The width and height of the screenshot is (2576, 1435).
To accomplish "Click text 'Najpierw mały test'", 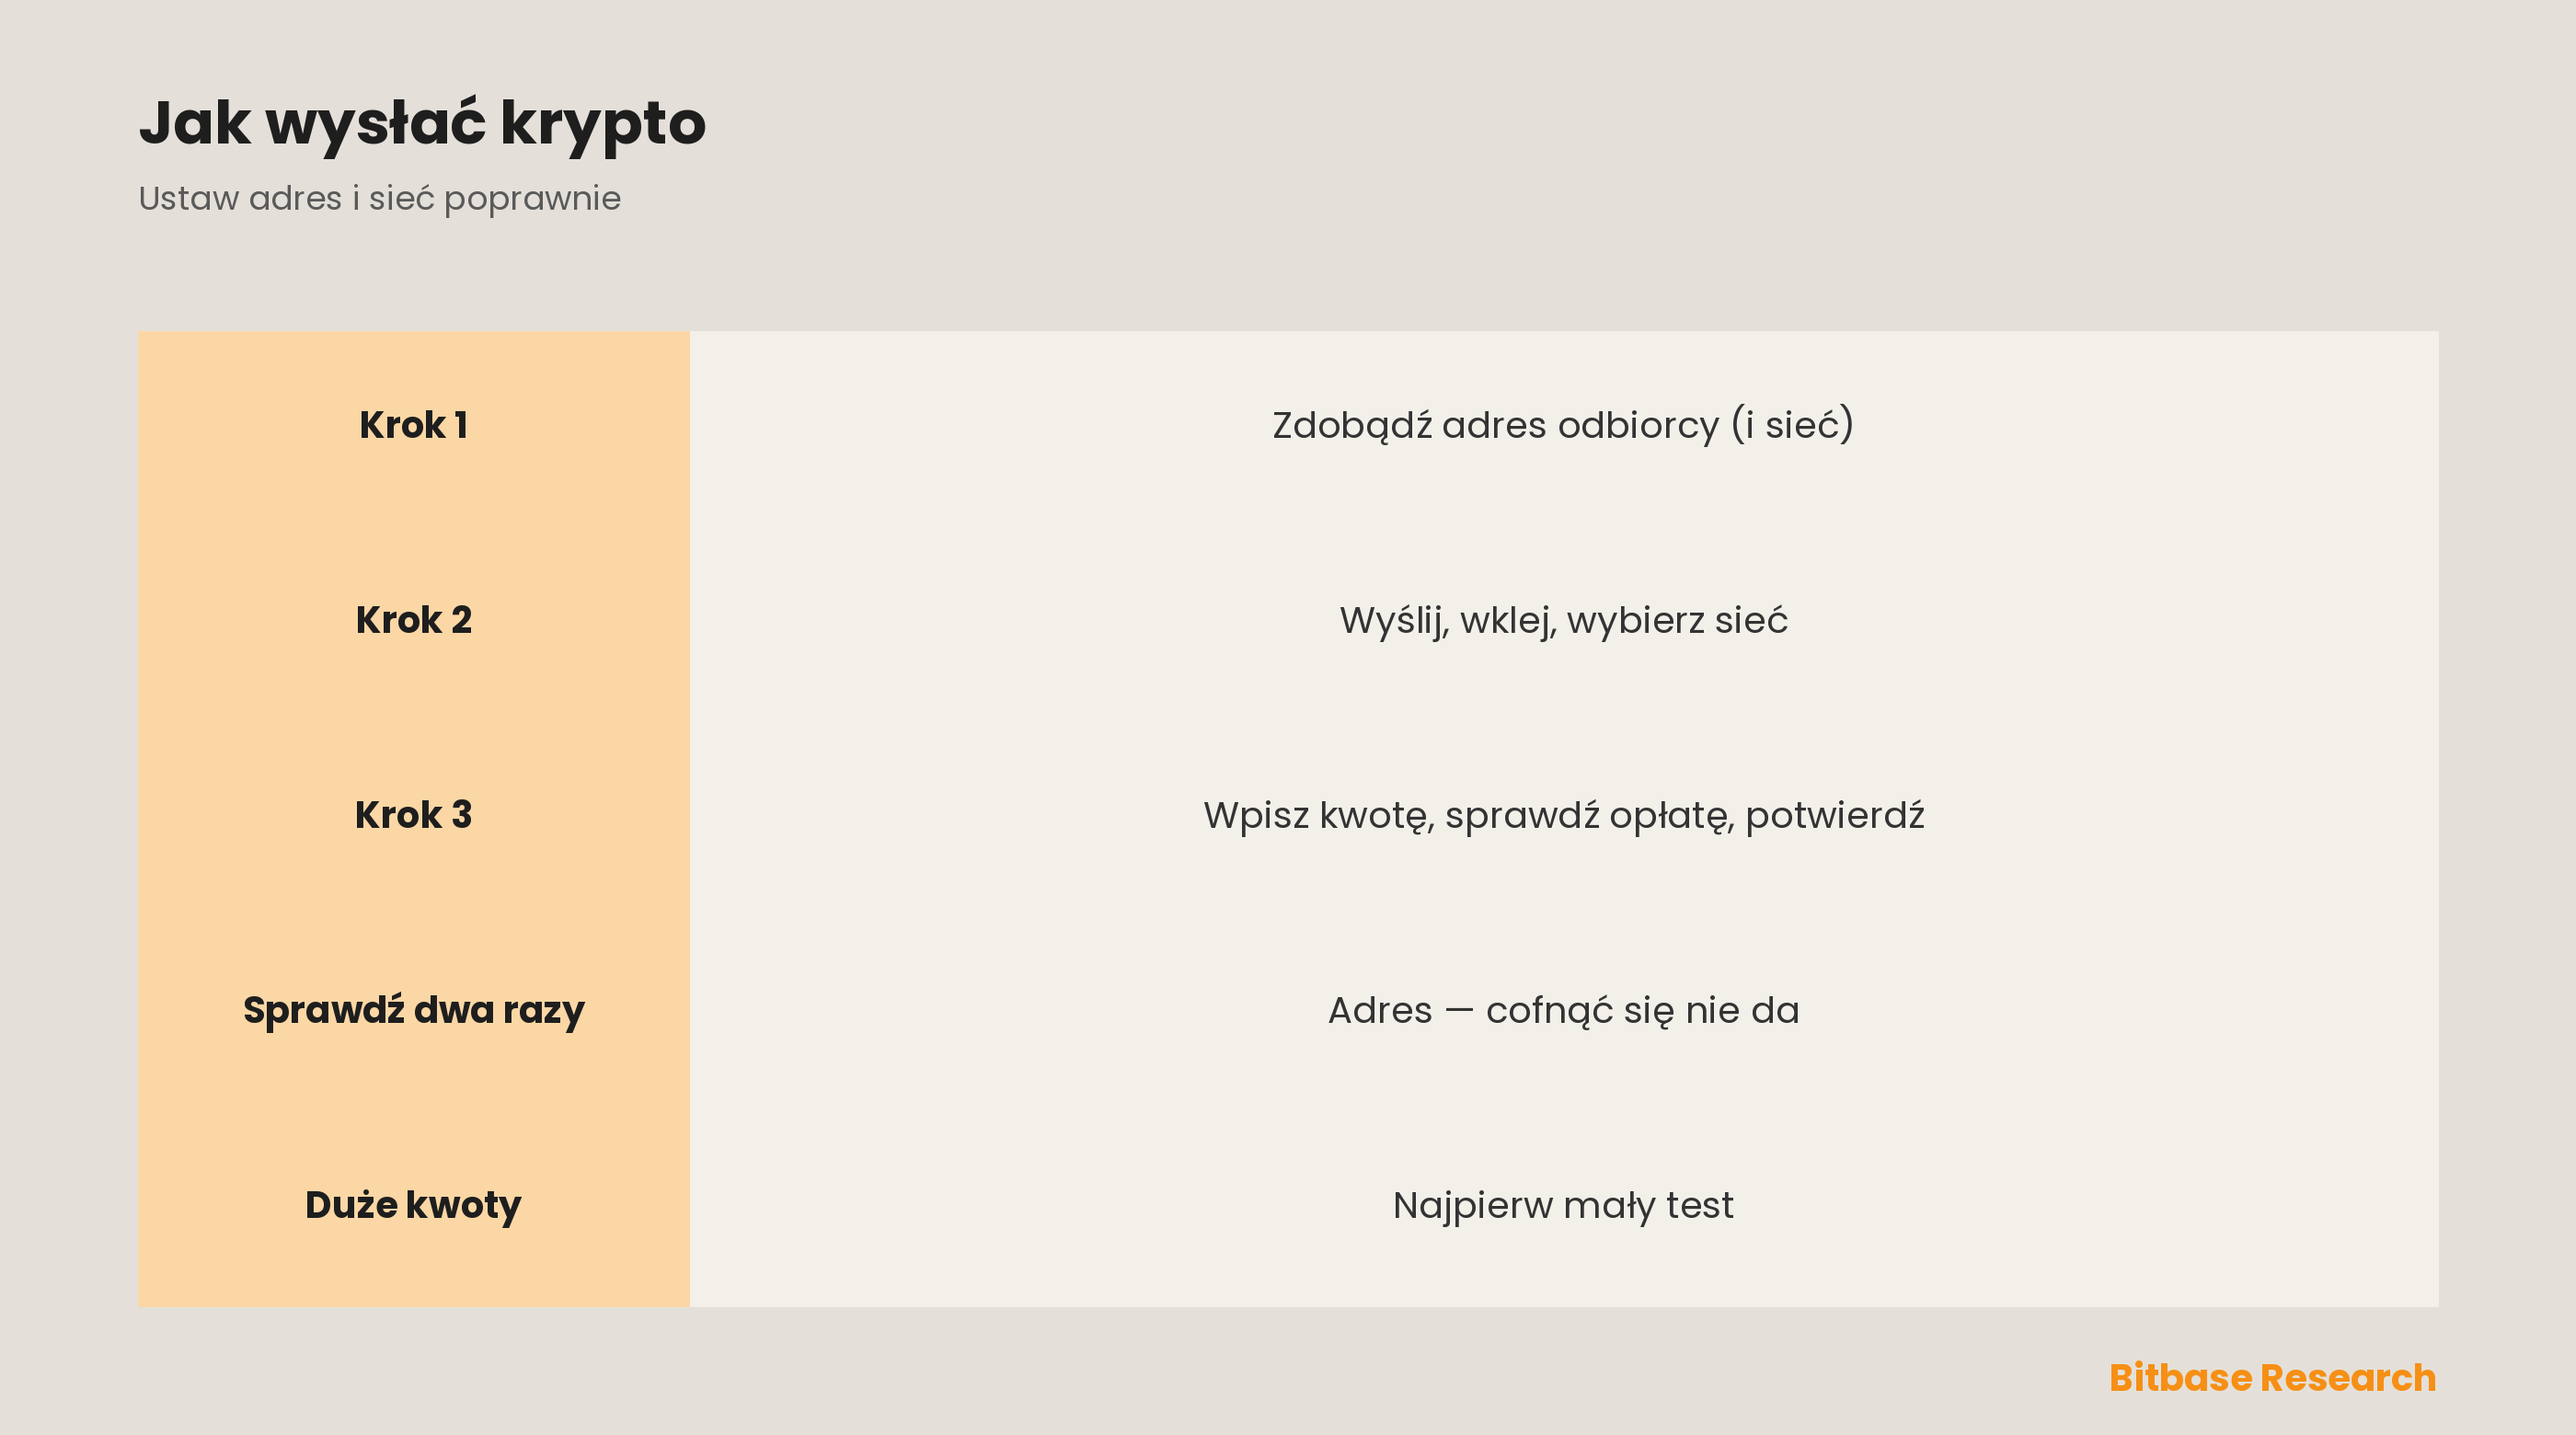I will pyautogui.click(x=1563, y=1205).
